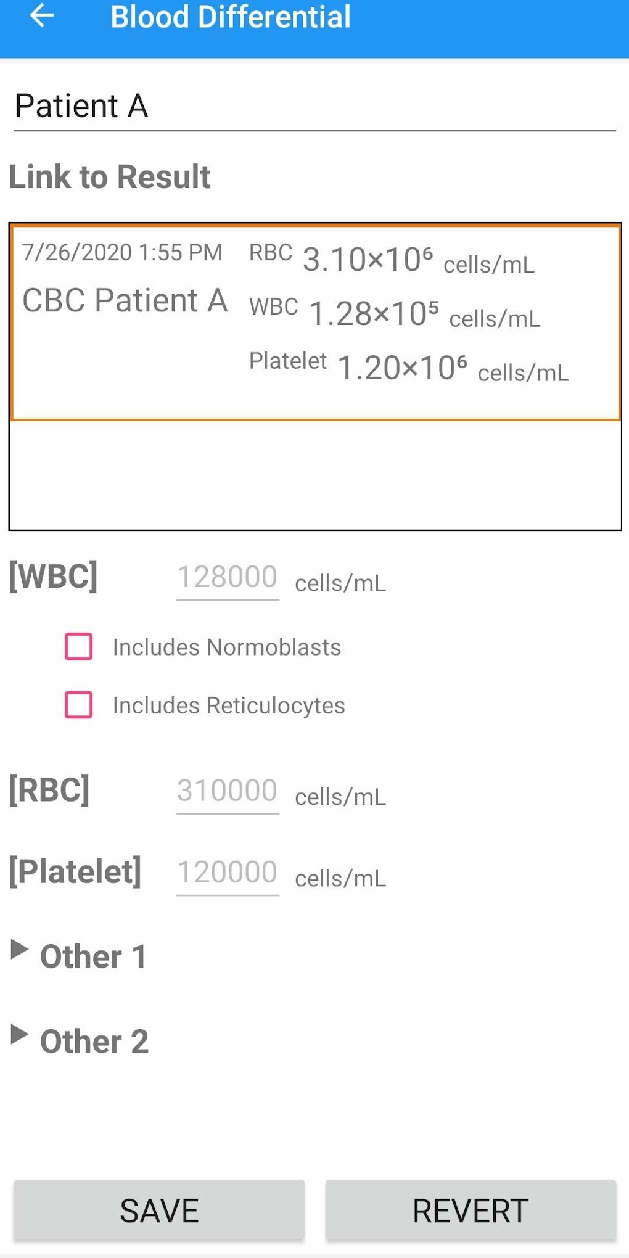629x1258 pixels.
Task: Click the Other 1 disclosure triangle
Action: pyautogui.click(x=20, y=950)
